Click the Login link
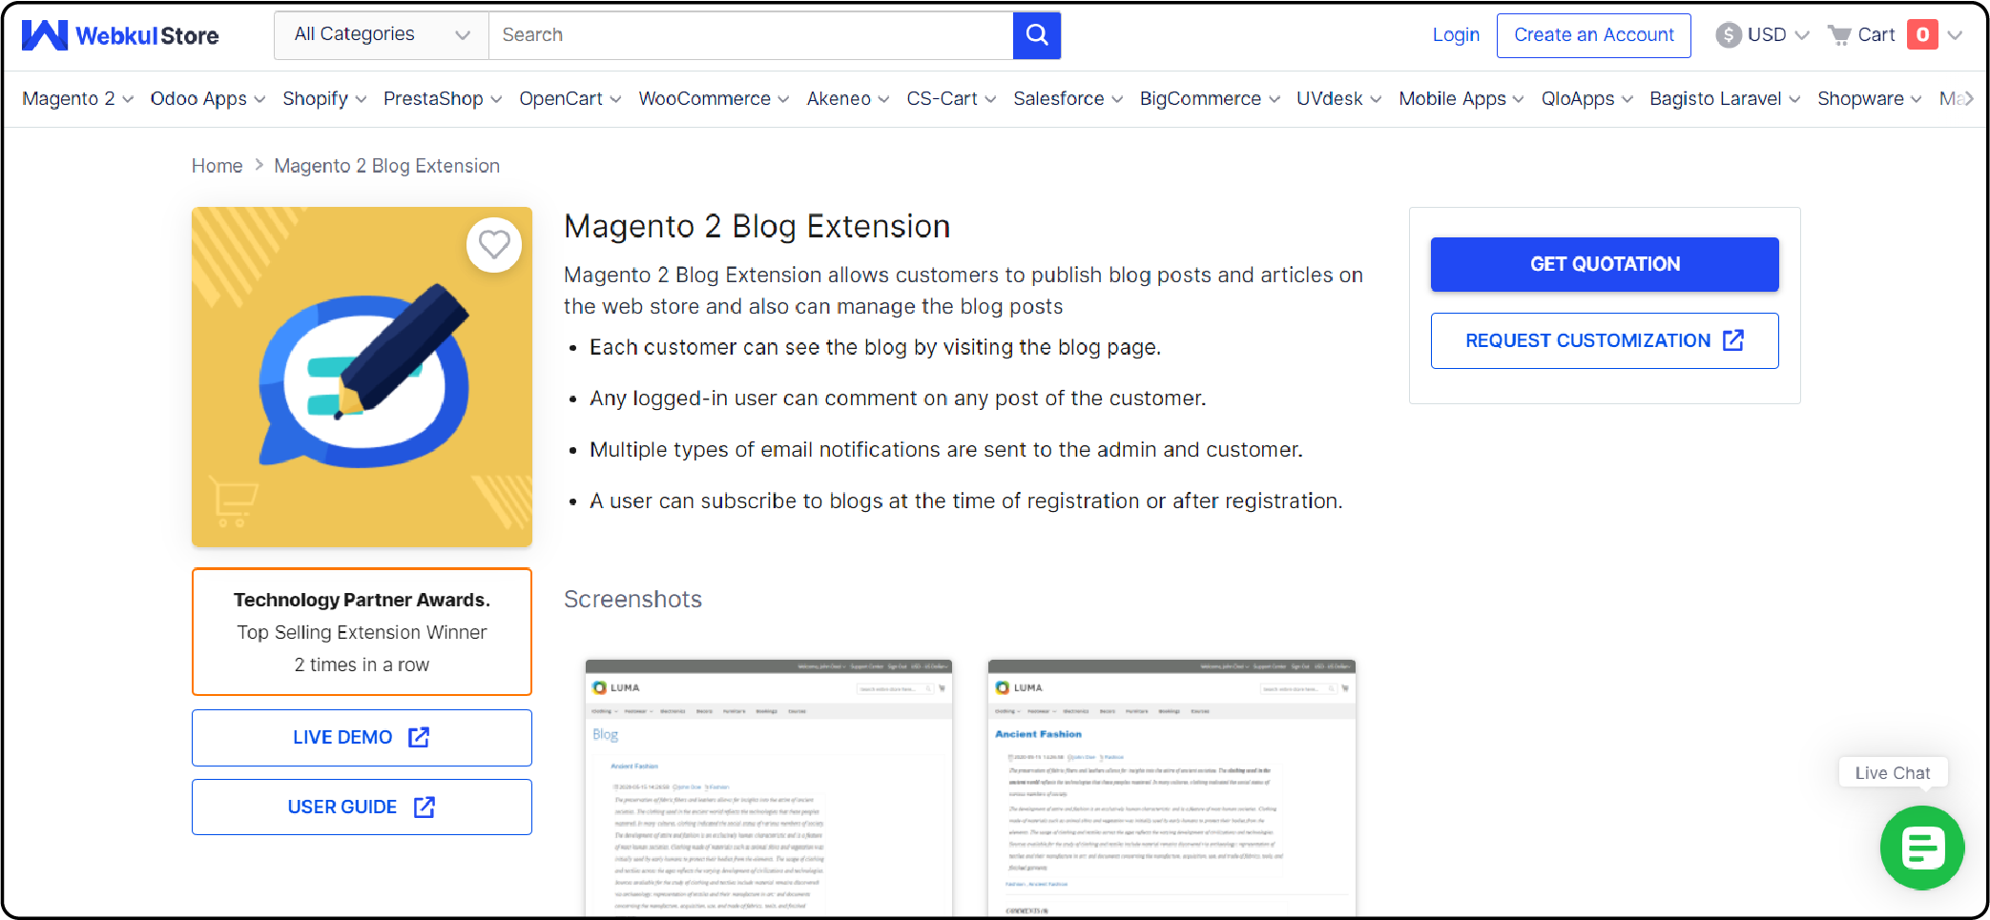1990x920 pixels. pyautogui.click(x=1456, y=35)
